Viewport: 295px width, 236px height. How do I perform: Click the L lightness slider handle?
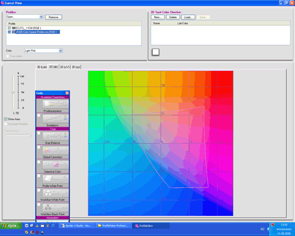pyautogui.click(x=13, y=92)
